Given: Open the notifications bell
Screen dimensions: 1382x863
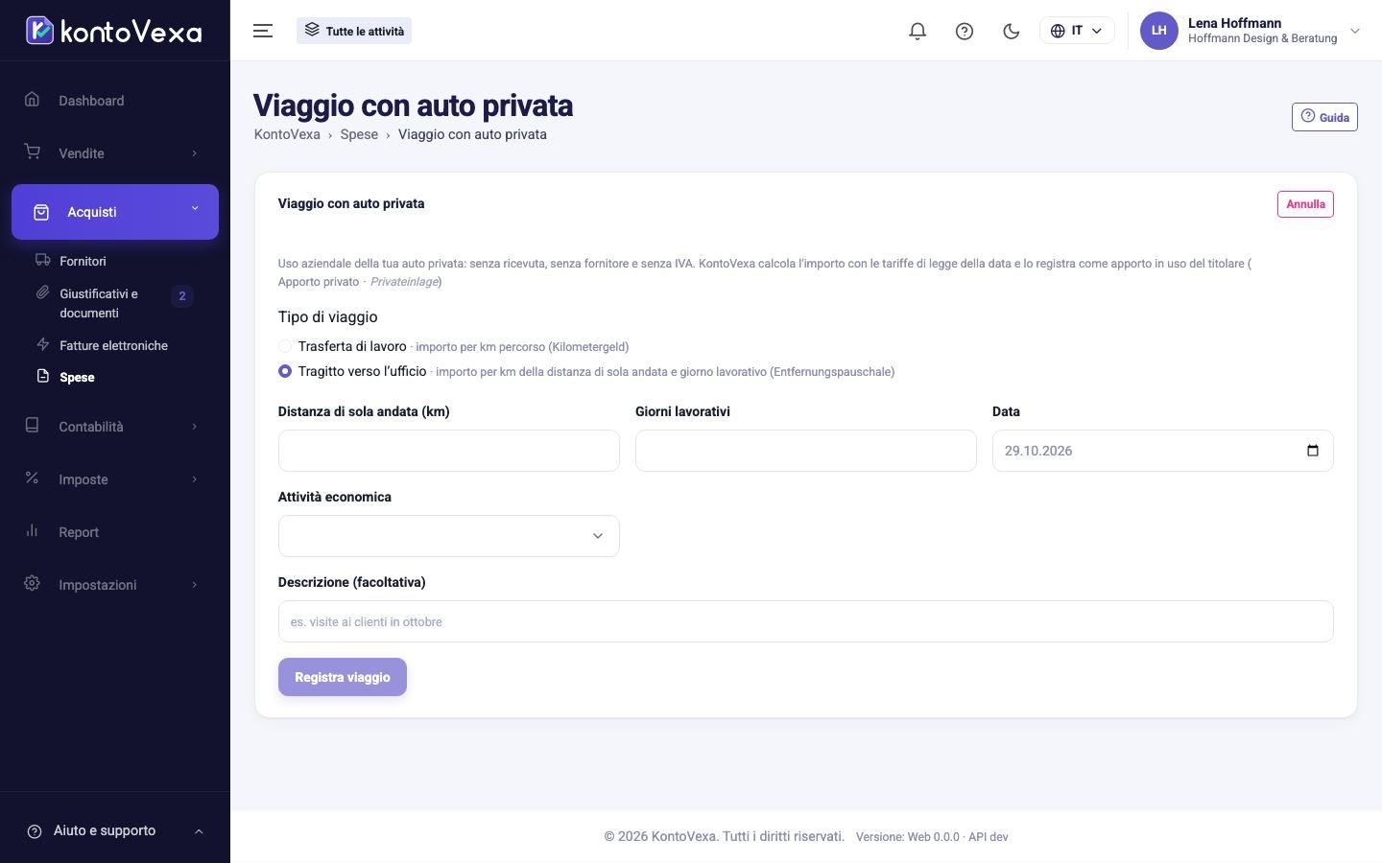Looking at the screenshot, I should tap(917, 31).
